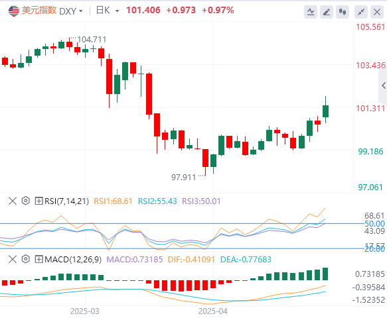Click the 104.711 high price label
The image size is (387, 320).
(x=92, y=39)
